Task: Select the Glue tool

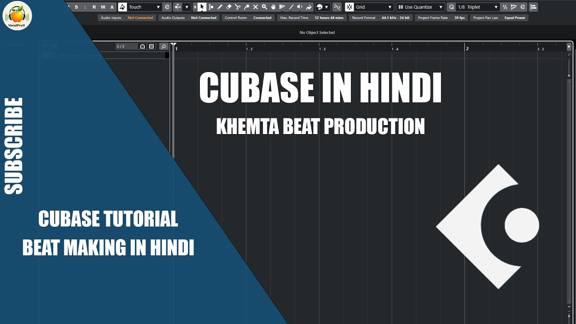Action: tap(247, 7)
